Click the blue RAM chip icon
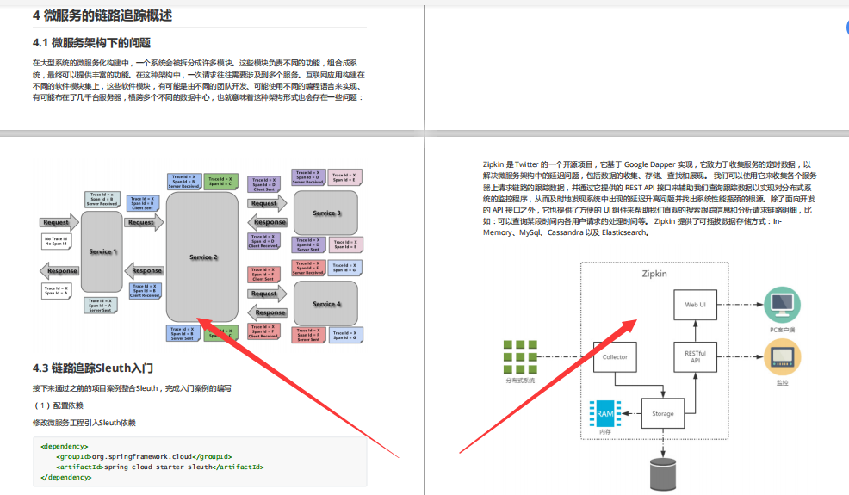 coord(604,414)
